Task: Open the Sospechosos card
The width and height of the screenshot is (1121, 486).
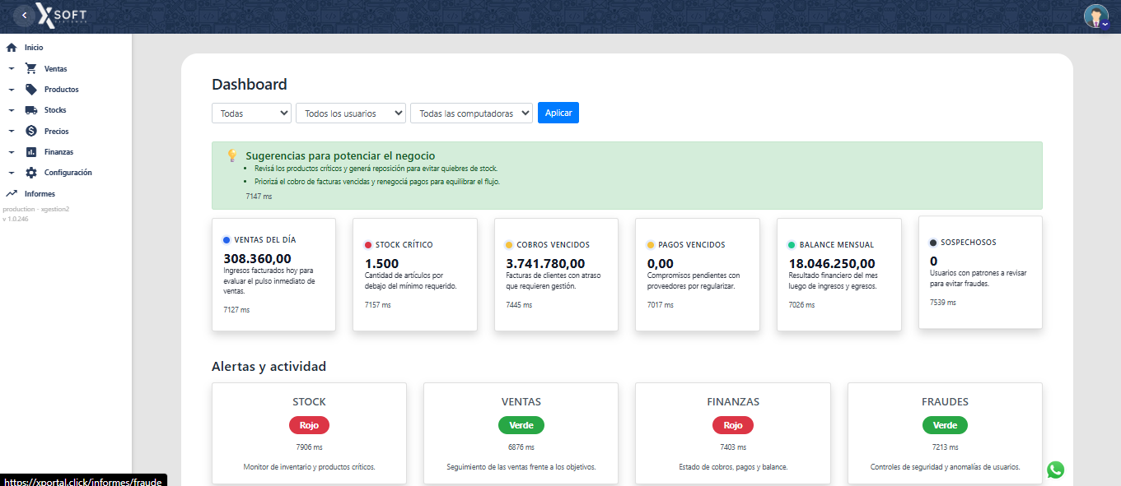Action: click(x=980, y=272)
